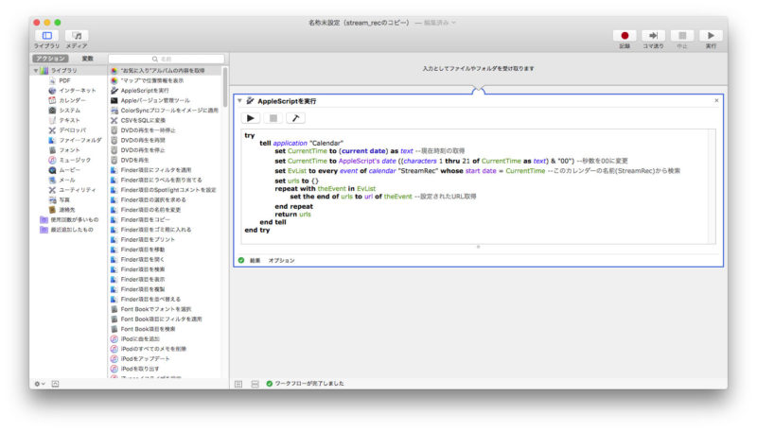757x431 pixels.
Task: Select Finder項目を移動 action
Action: pyautogui.click(x=137, y=250)
